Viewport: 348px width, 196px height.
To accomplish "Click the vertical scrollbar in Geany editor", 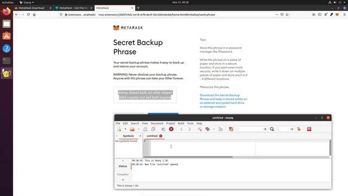I will click(330, 148).
